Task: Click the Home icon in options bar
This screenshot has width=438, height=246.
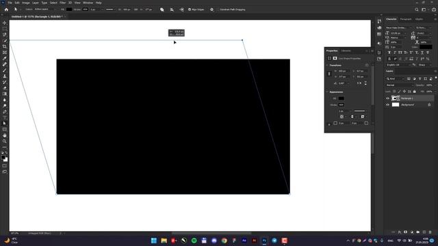Action: click(6, 10)
